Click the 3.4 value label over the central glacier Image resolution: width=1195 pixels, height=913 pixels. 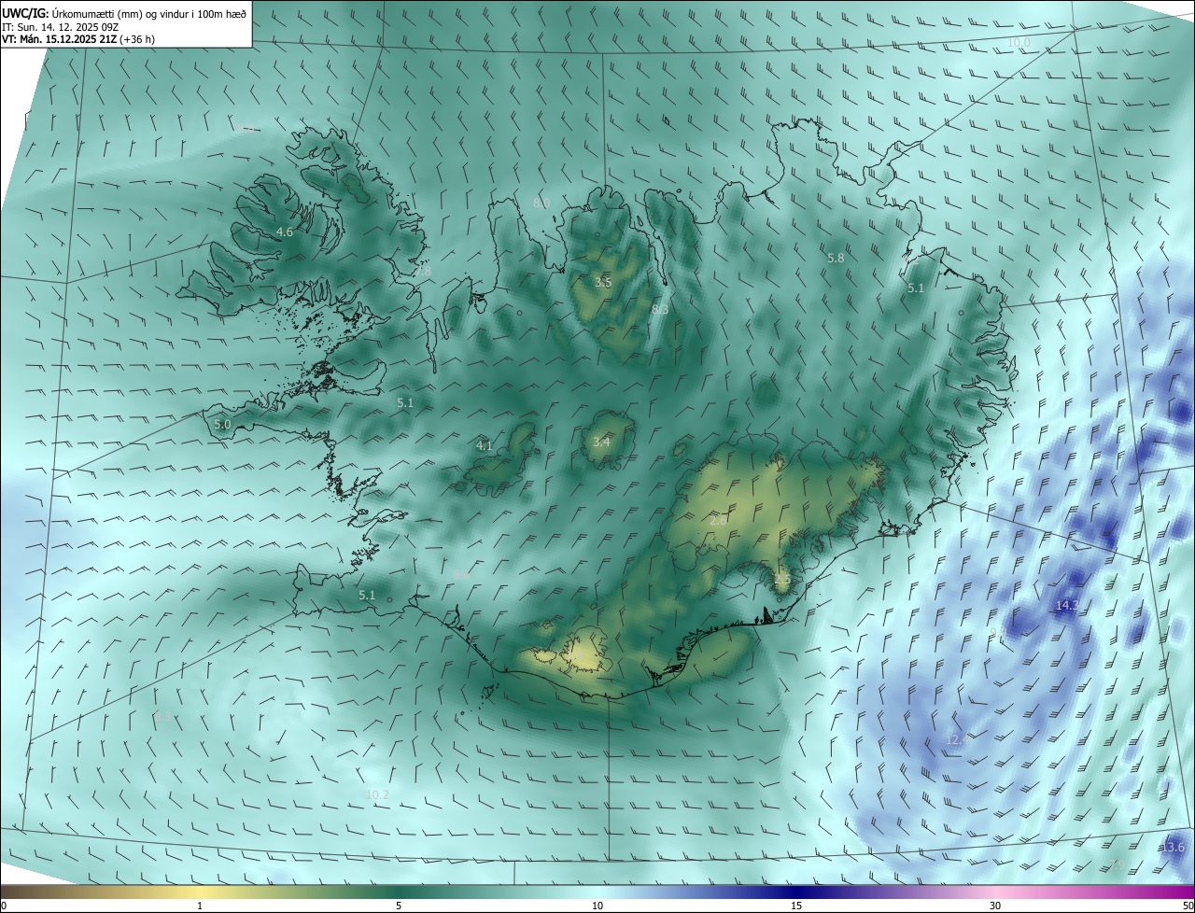point(601,442)
